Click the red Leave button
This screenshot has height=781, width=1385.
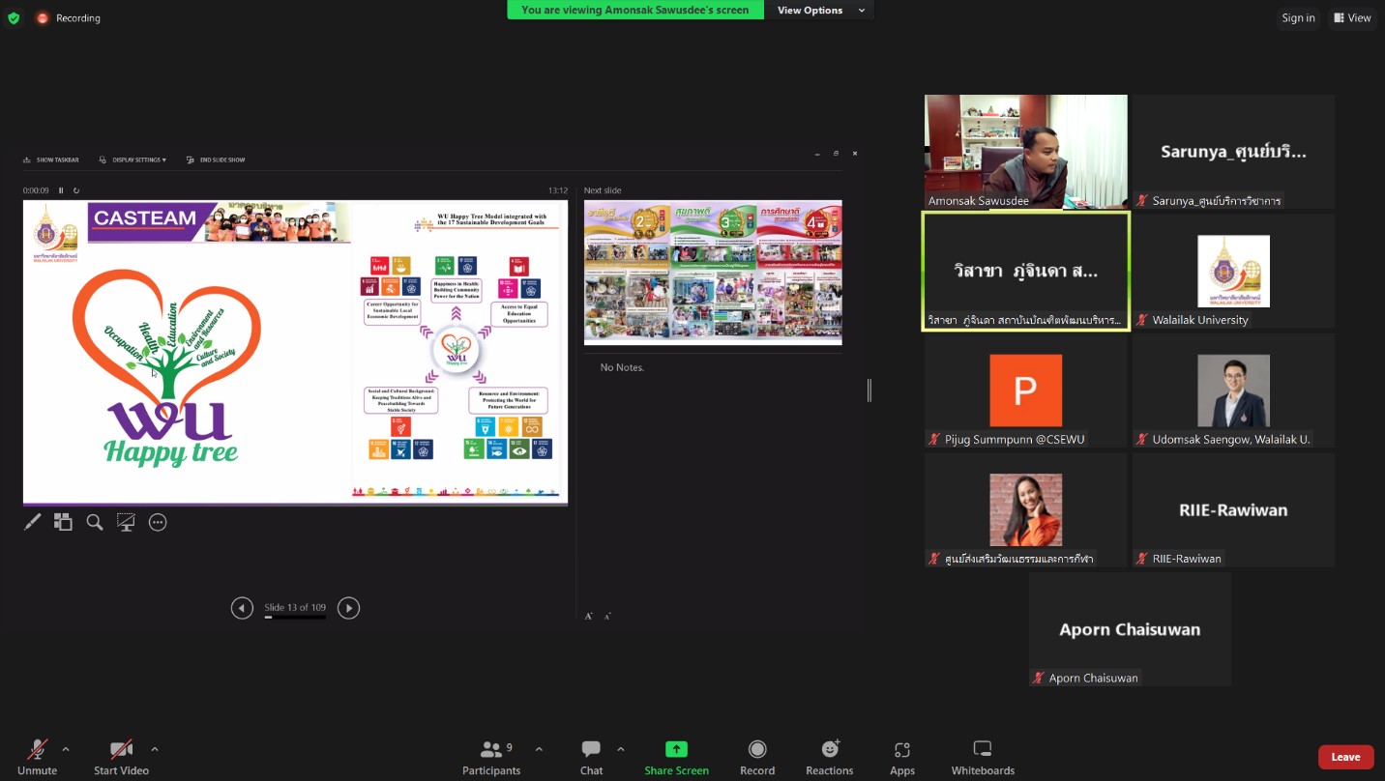point(1345,757)
